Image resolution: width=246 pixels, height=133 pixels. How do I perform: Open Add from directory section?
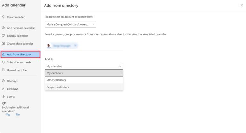click(20, 54)
